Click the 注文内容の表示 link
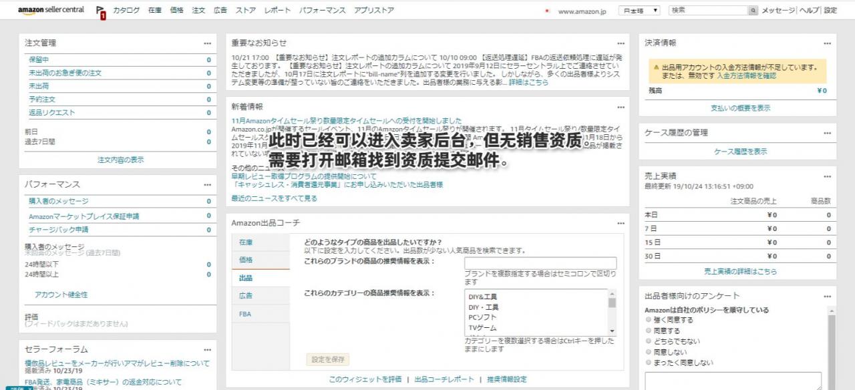 [x=120, y=160]
